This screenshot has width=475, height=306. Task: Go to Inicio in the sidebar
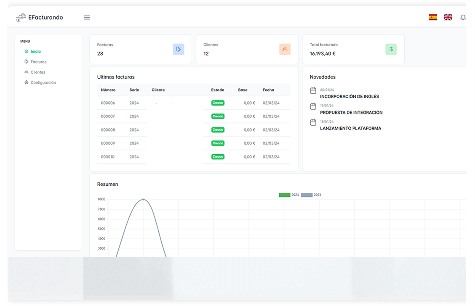pos(35,51)
